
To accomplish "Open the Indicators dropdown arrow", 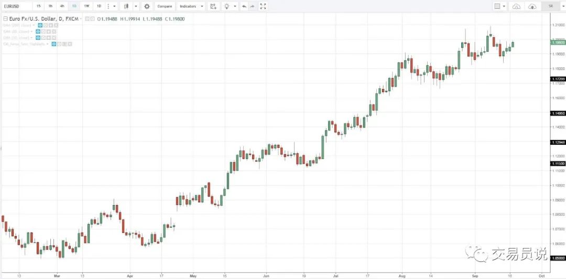I will (202, 6).
